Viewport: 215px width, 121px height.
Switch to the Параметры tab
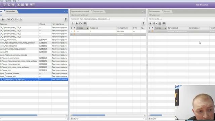[98, 11]
